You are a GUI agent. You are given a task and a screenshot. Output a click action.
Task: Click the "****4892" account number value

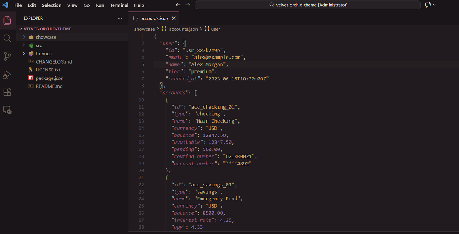(237, 164)
